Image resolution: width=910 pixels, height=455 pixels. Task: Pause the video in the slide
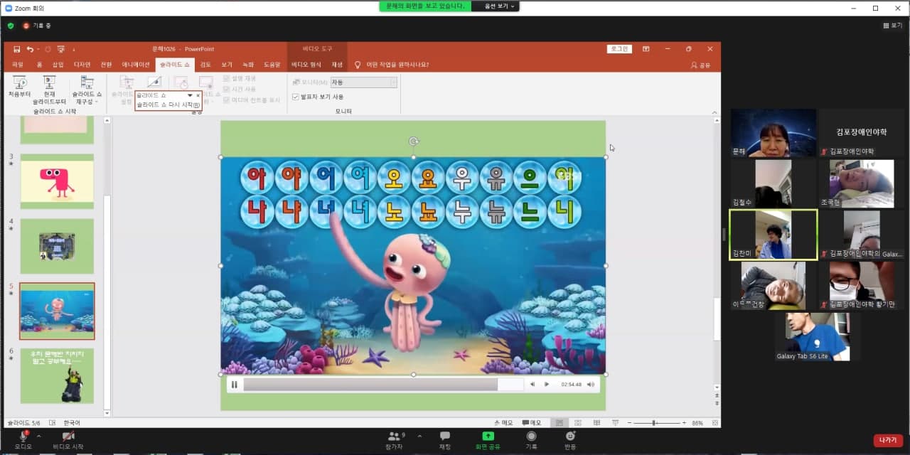pos(234,385)
